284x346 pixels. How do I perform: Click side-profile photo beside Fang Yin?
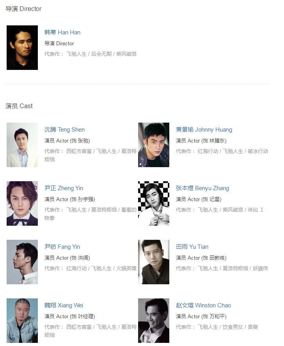[22, 262]
